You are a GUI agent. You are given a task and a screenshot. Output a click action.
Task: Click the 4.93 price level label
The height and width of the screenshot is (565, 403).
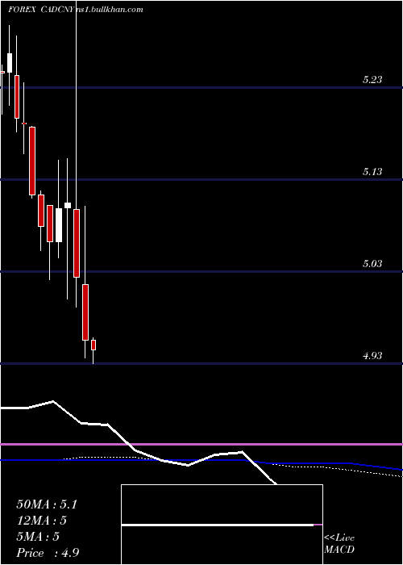pos(372,356)
